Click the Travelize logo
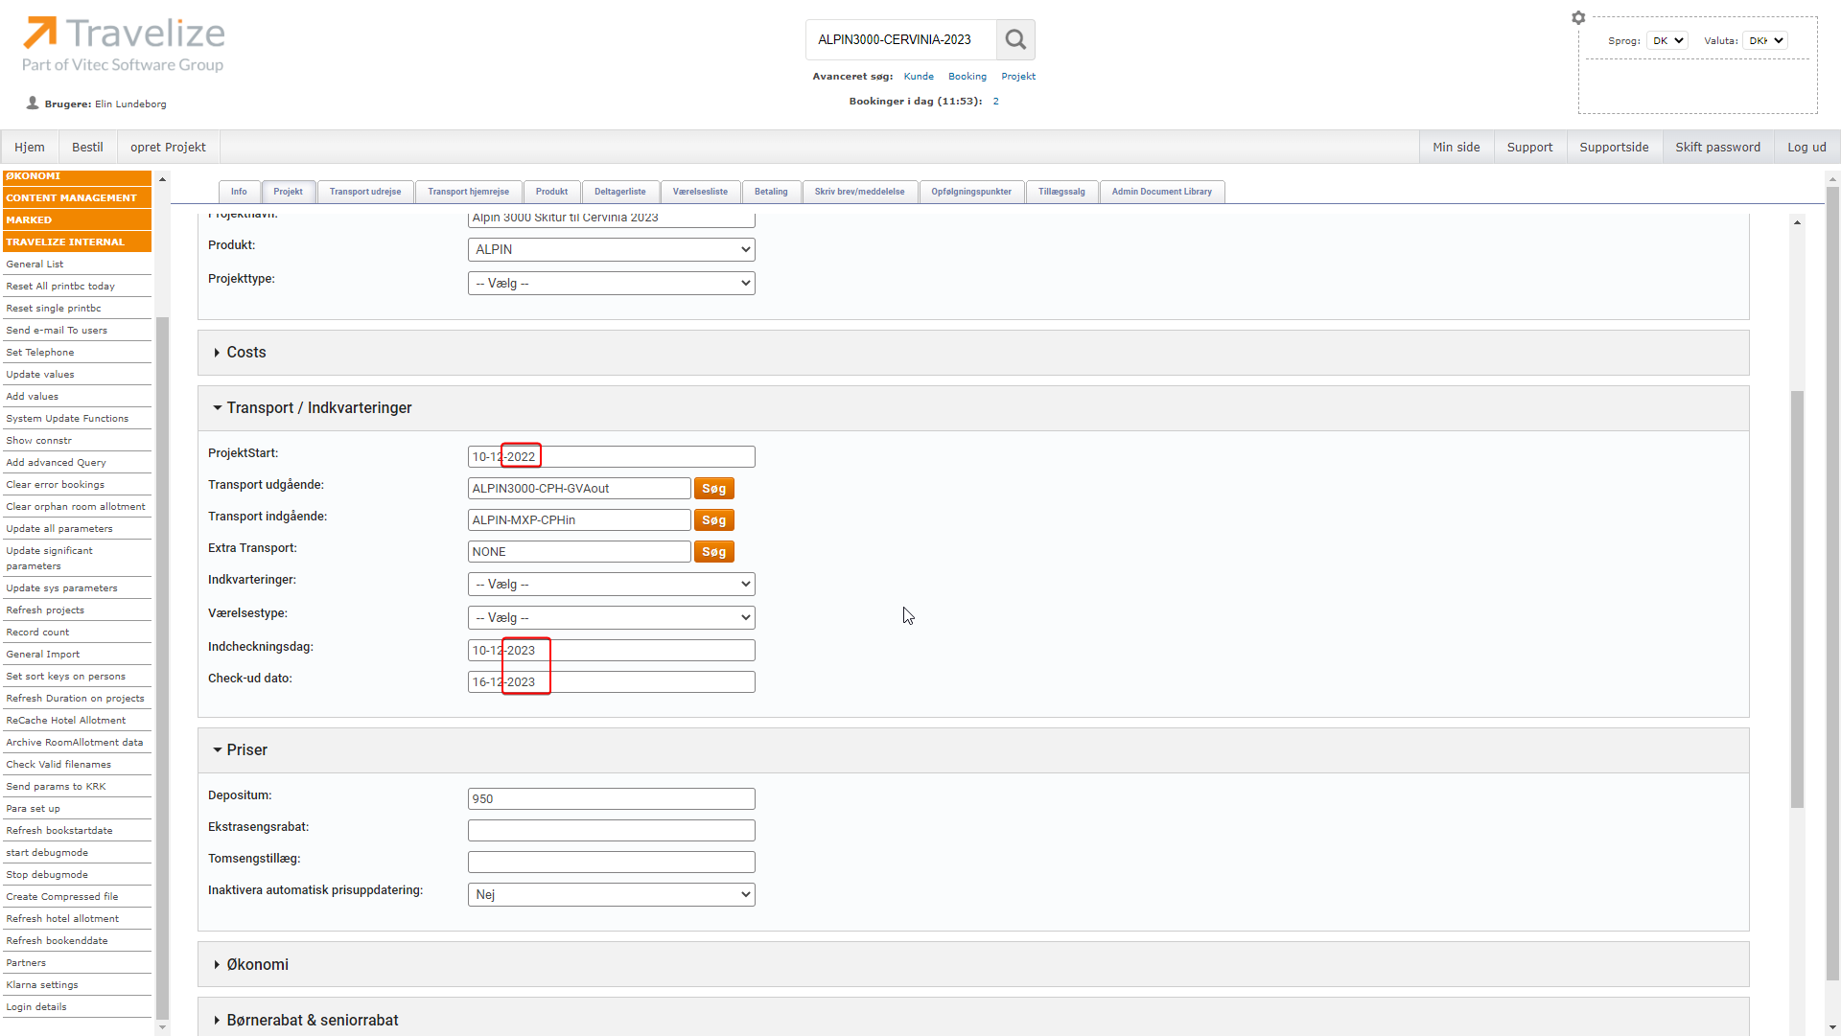The image size is (1841, 1036). [x=124, y=44]
